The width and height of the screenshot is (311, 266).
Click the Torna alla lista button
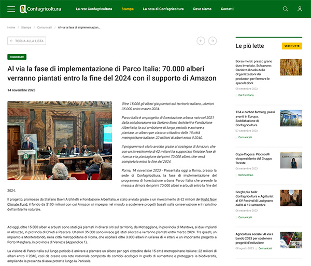click(x=26, y=41)
